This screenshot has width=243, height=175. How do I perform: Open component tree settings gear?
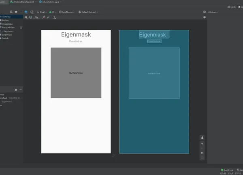pos(16,90)
